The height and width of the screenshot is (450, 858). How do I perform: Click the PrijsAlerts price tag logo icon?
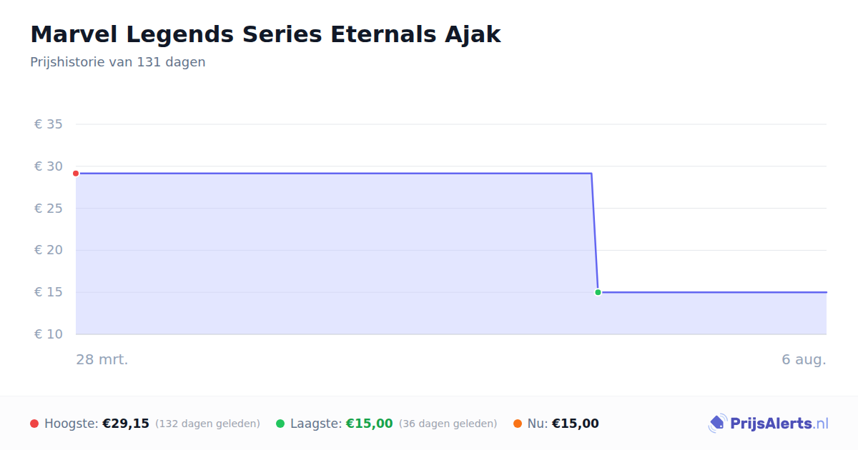tap(717, 424)
